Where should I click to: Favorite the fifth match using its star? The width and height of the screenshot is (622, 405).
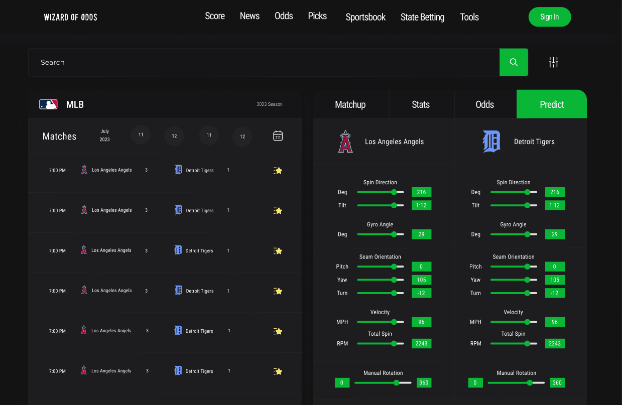pos(278,331)
